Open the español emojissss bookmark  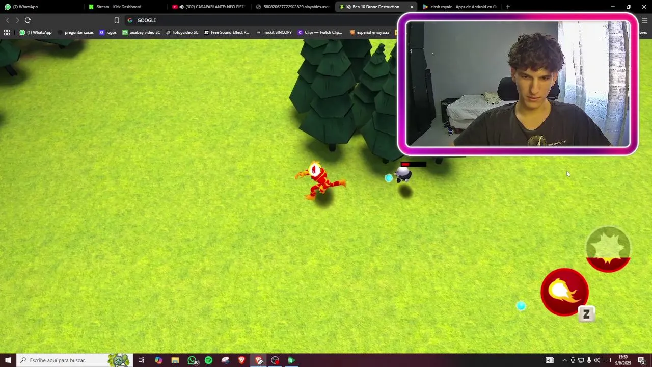369,32
